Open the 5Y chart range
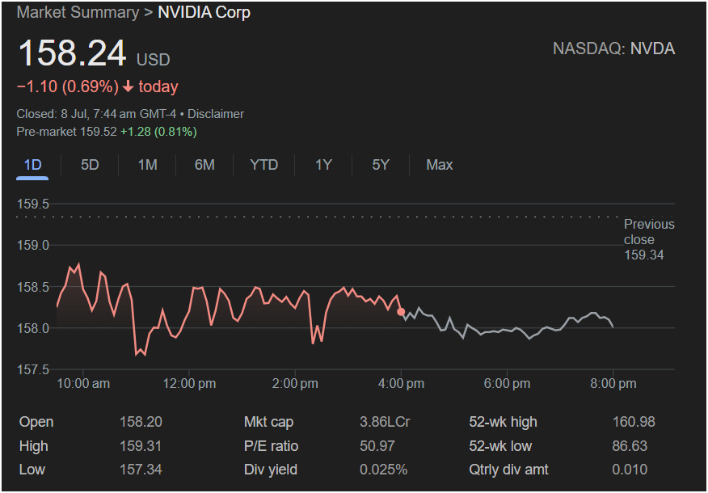Screen dimensions: 708x493 point(381,165)
